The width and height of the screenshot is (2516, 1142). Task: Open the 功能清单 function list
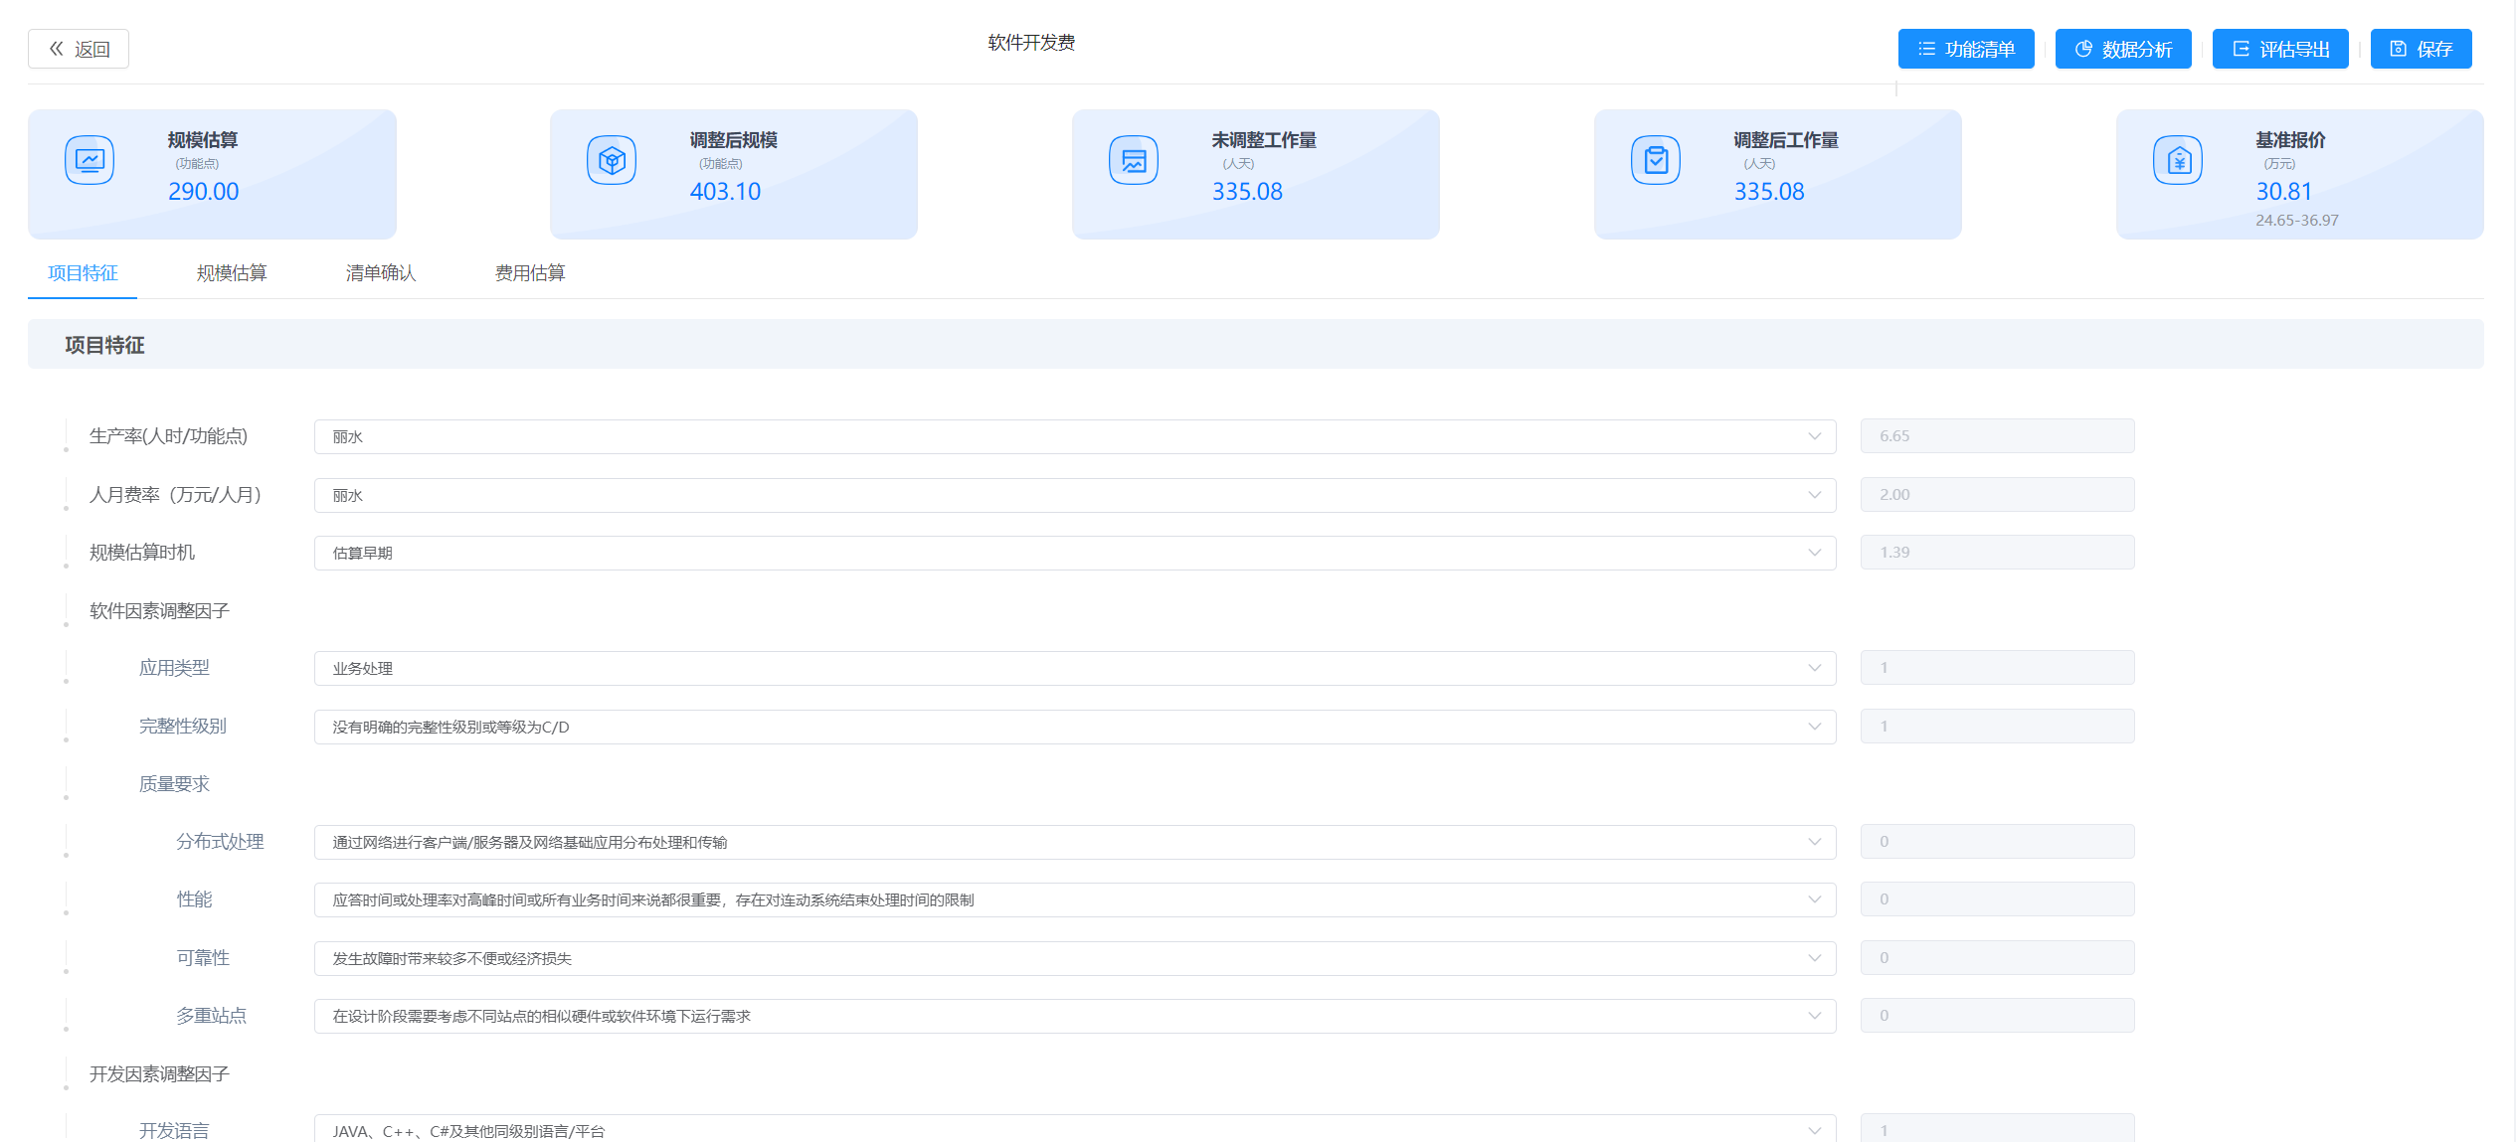(x=1966, y=49)
